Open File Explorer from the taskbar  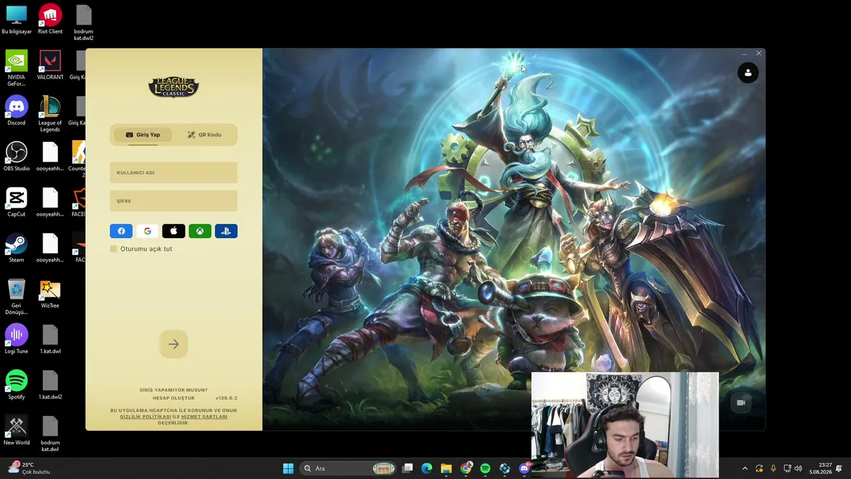446,468
